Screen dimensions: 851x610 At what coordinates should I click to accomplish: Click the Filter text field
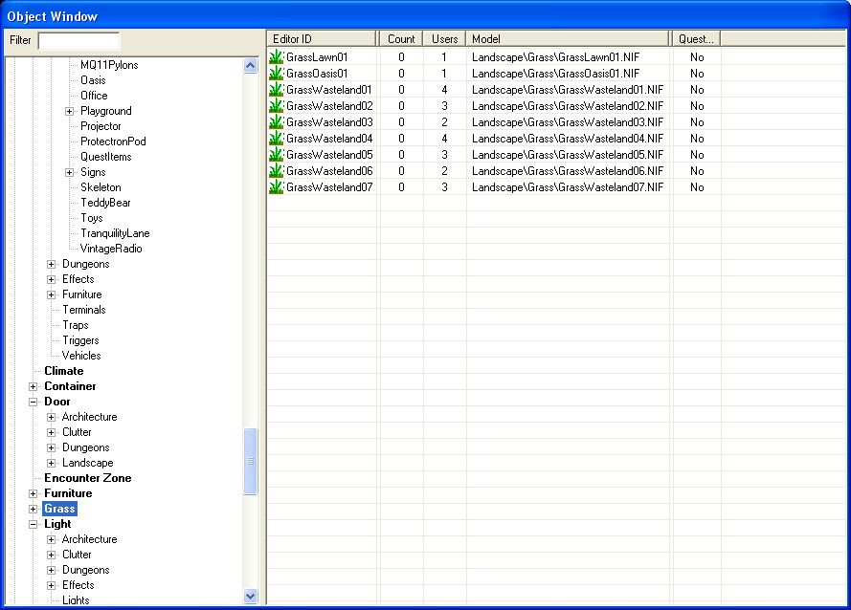point(79,41)
